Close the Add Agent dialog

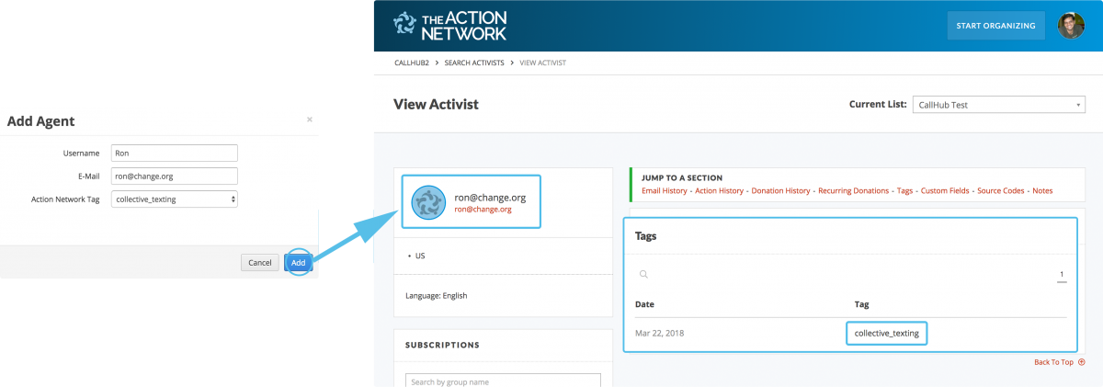pos(310,120)
